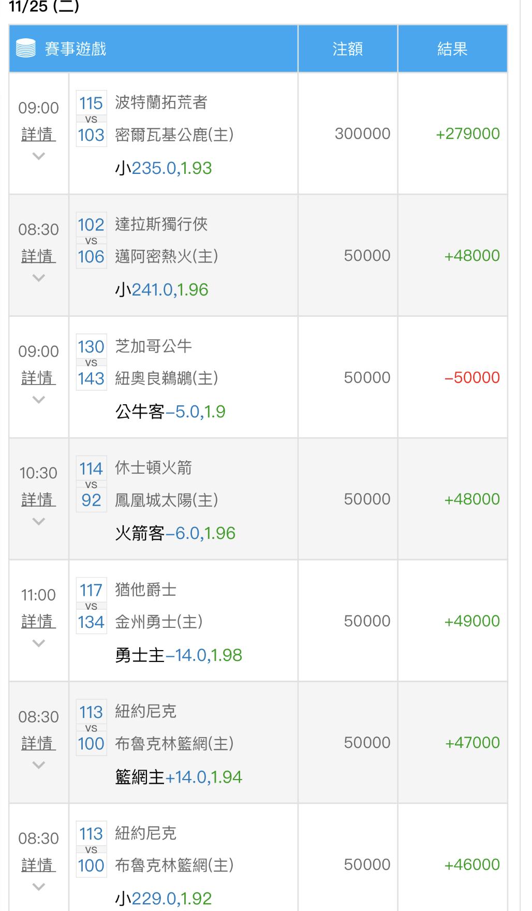Click the red -50000 result amount
Viewport: 532px width, 911px height.
coord(472,377)
